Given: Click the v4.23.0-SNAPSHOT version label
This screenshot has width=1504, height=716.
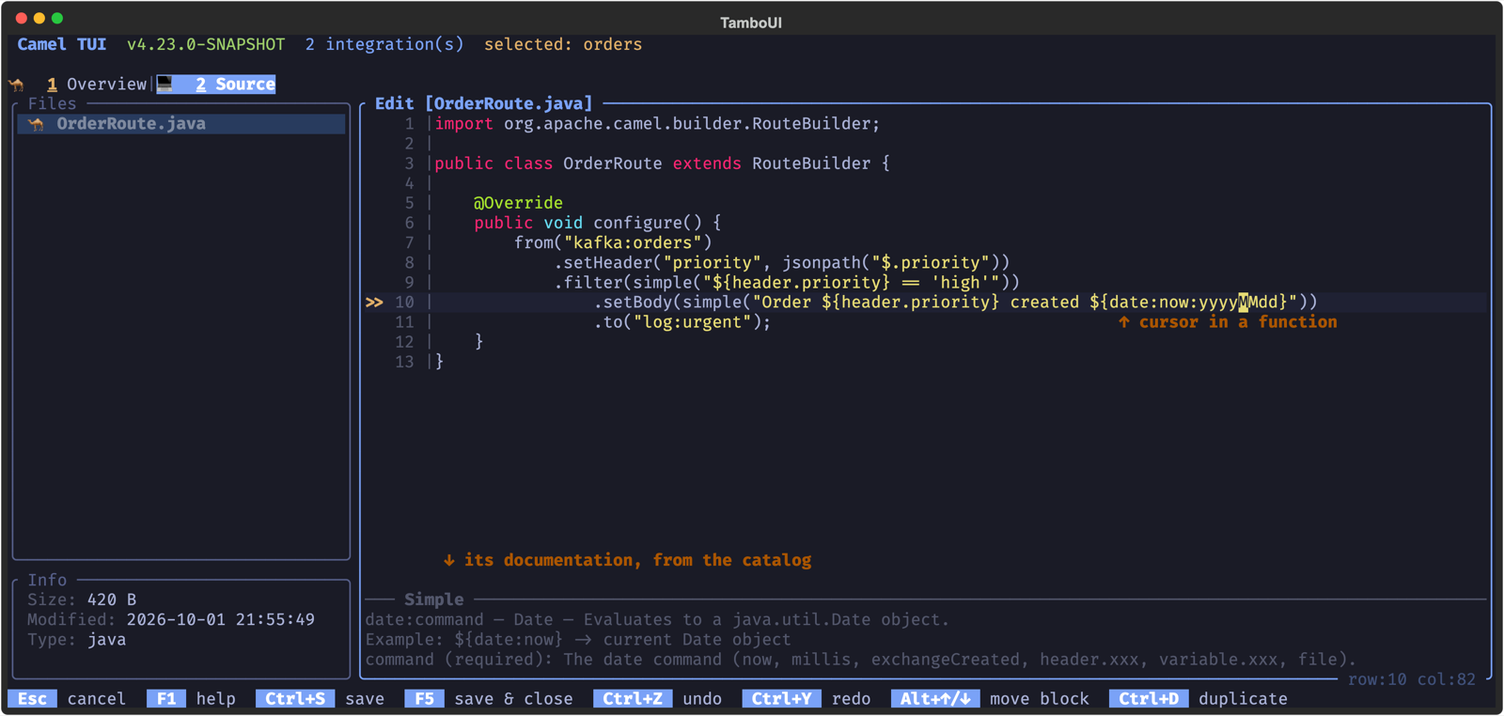Looking at the screenshot, I should [206, 45].
